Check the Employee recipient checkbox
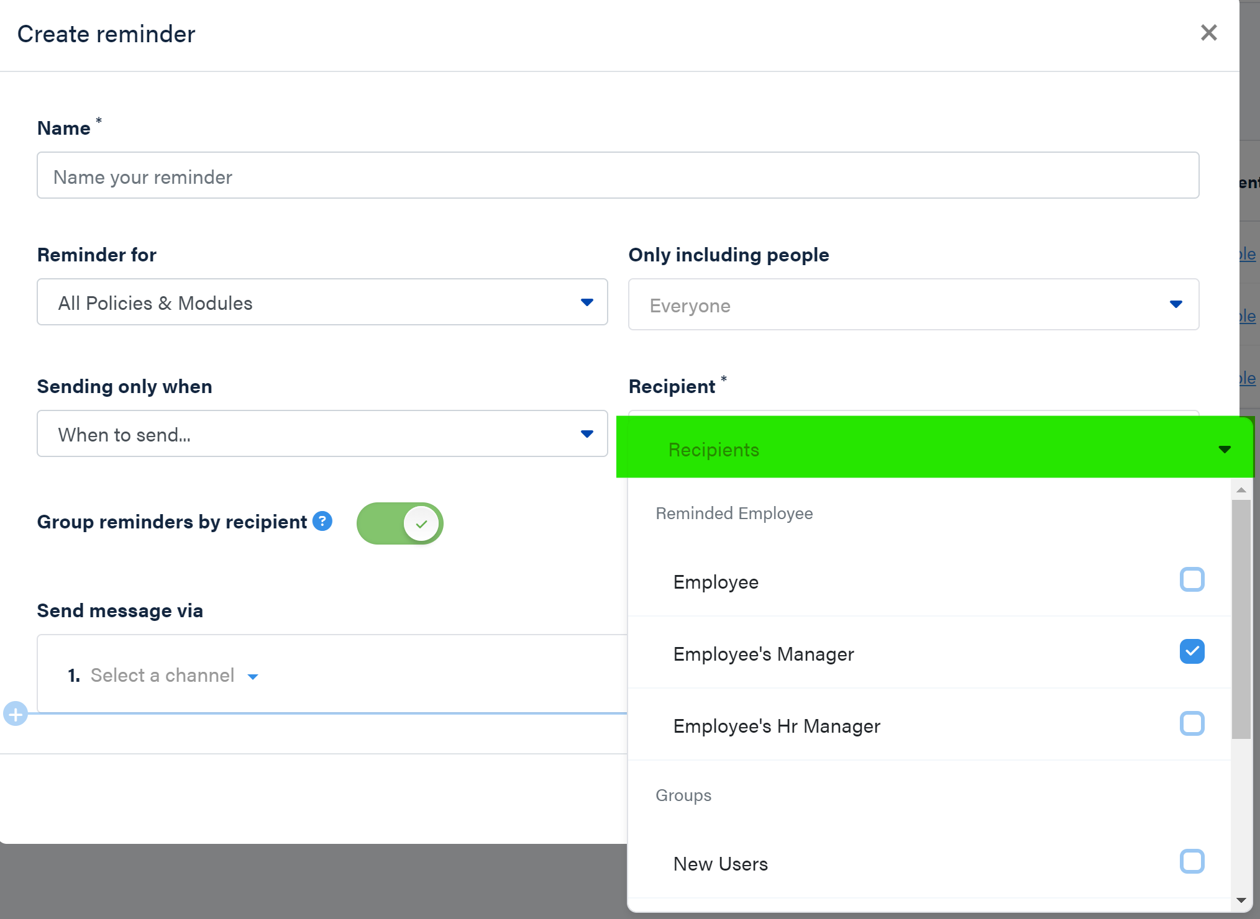The image size is (1260, 919). click(1192, 580)
